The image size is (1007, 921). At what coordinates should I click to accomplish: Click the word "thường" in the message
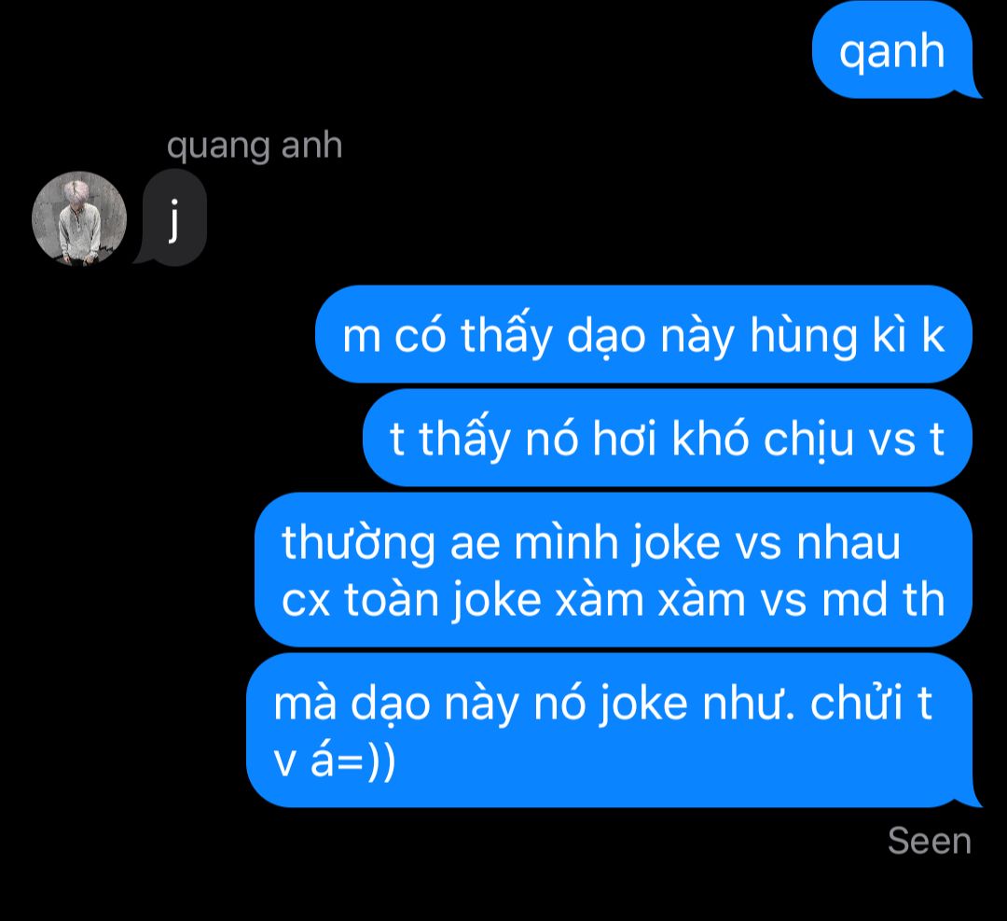click(358, 544)
